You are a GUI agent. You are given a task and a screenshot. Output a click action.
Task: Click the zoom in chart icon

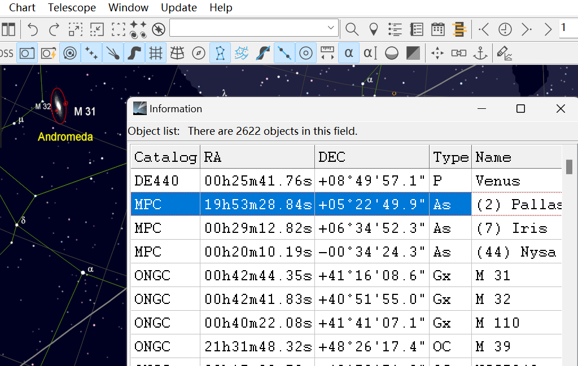coord(75,29)
